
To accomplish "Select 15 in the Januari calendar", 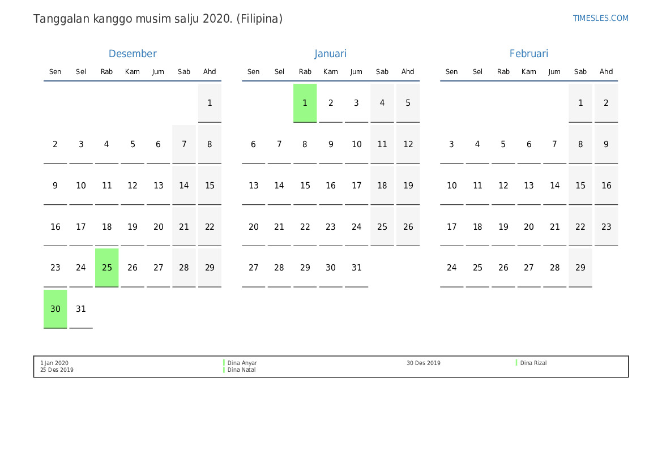I will pyautogui.click(x=305, y=186).
